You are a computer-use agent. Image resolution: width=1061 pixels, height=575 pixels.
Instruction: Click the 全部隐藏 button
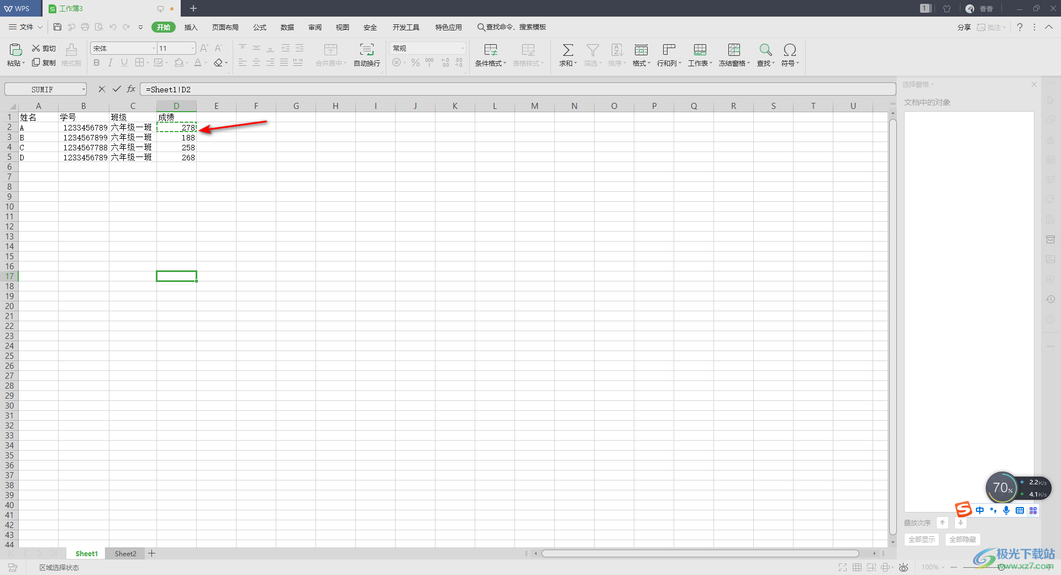(963, 540)
